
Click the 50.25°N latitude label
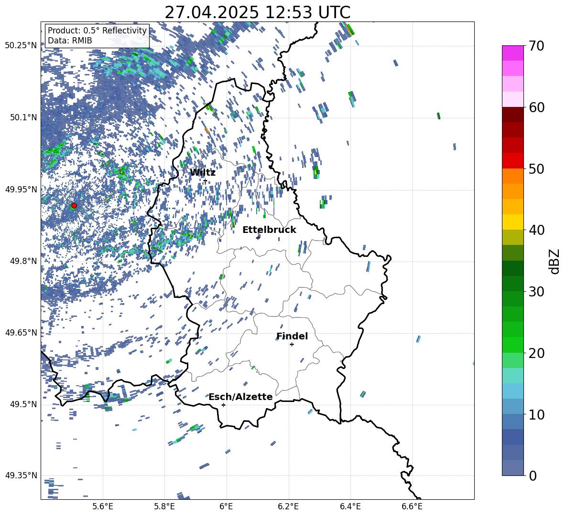click(x=21, y=45)
